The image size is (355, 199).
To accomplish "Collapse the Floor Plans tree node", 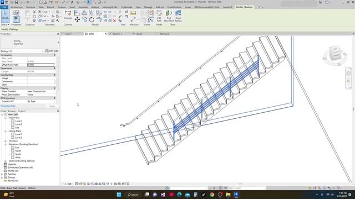I will tap(6, 118).
